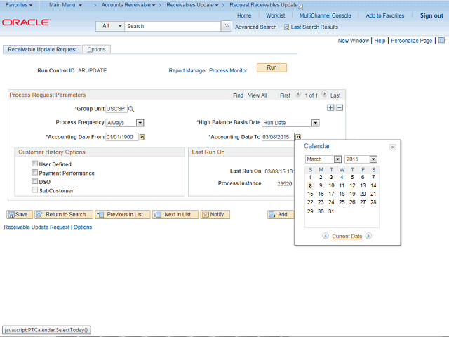
Task: Click Previous in List button
Action: coord(123,214)
